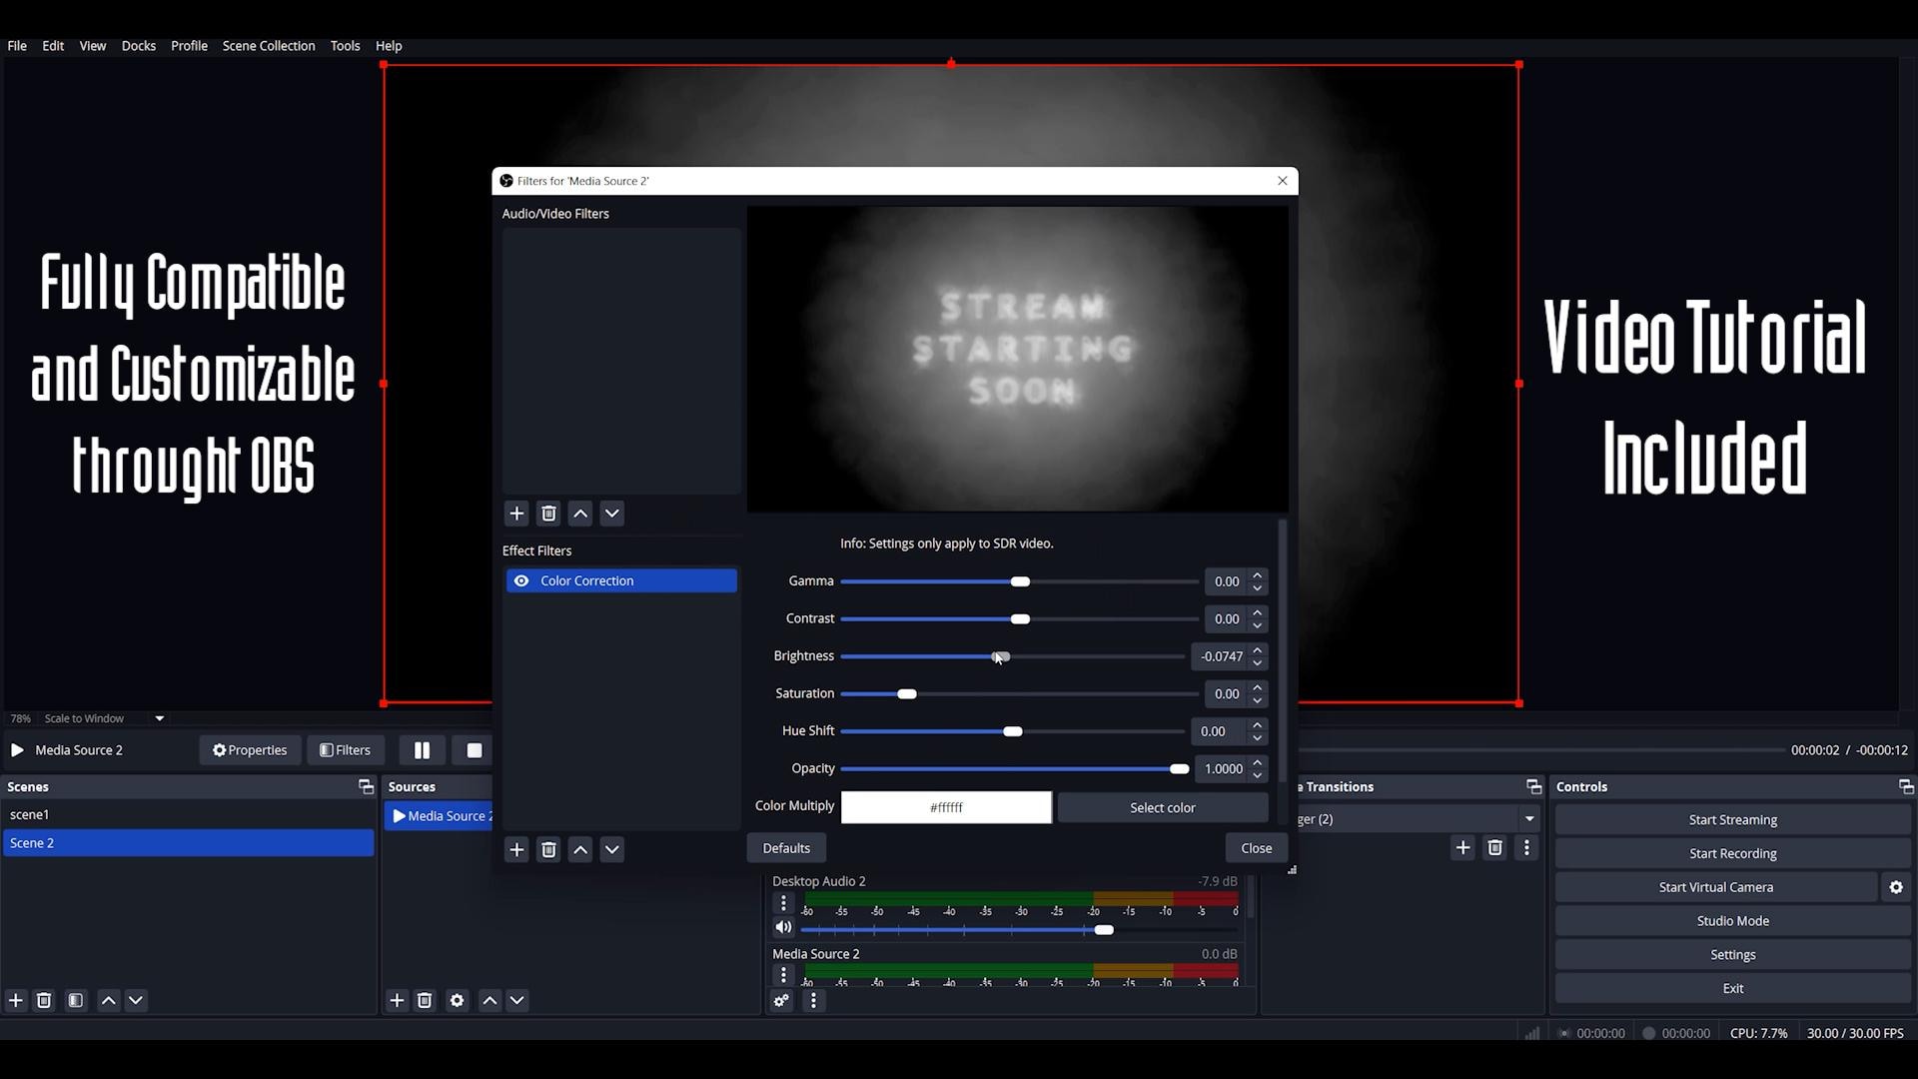Add a scene transition with plus icon
Image resolution: width=1918 pixels, height=1079 pixels.
click(1462, 848)
